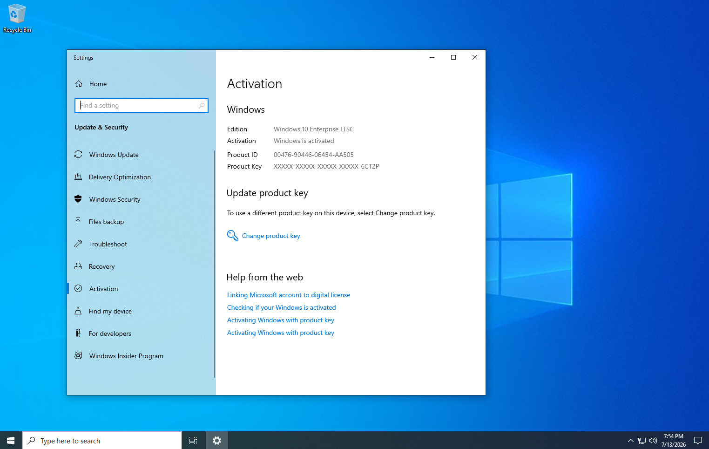Open first Activating Windows with product key link
Viewport: 709px width, 449px height.
click(x=281, y=320)
